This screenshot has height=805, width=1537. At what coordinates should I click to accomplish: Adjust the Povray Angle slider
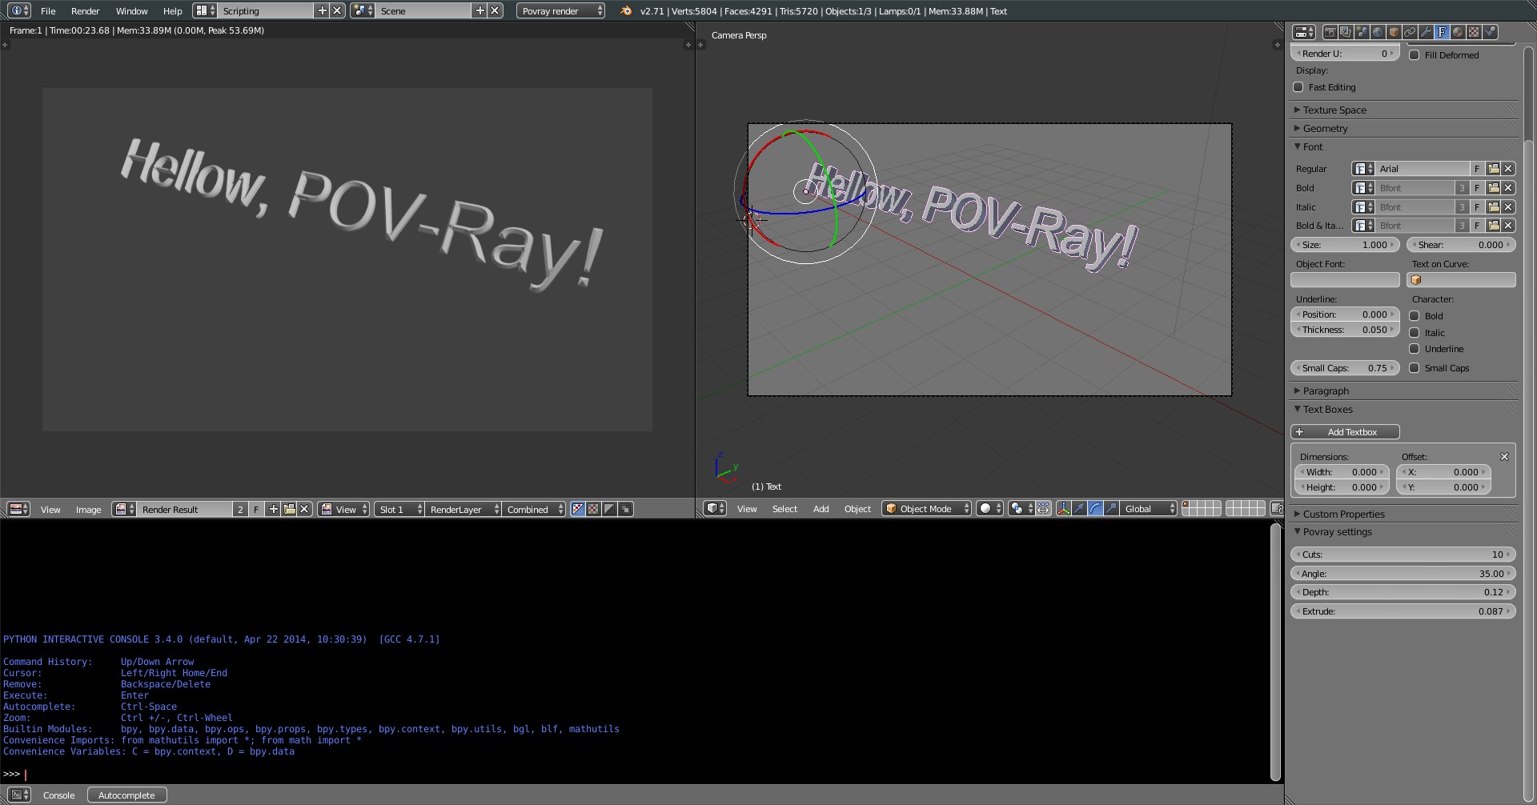pos(1403,574)
